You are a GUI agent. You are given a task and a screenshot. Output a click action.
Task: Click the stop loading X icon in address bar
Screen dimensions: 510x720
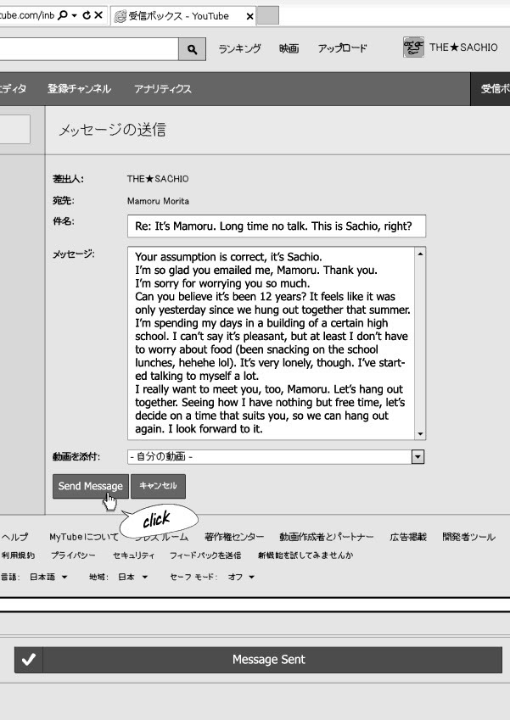click(x=99, y=15)
